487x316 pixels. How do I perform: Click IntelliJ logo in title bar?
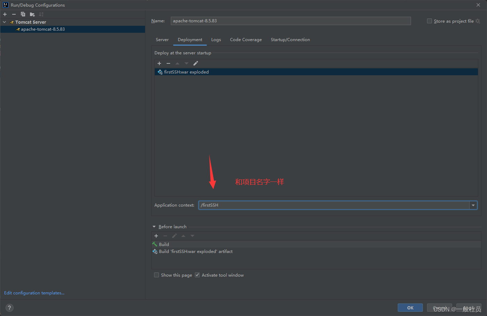tap(5, 5)
